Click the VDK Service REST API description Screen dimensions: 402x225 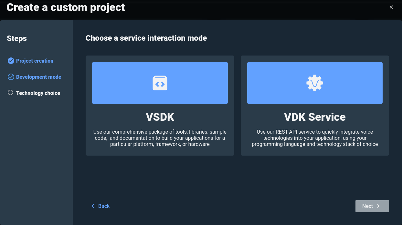pyautogui.click(x=315, y=138)
